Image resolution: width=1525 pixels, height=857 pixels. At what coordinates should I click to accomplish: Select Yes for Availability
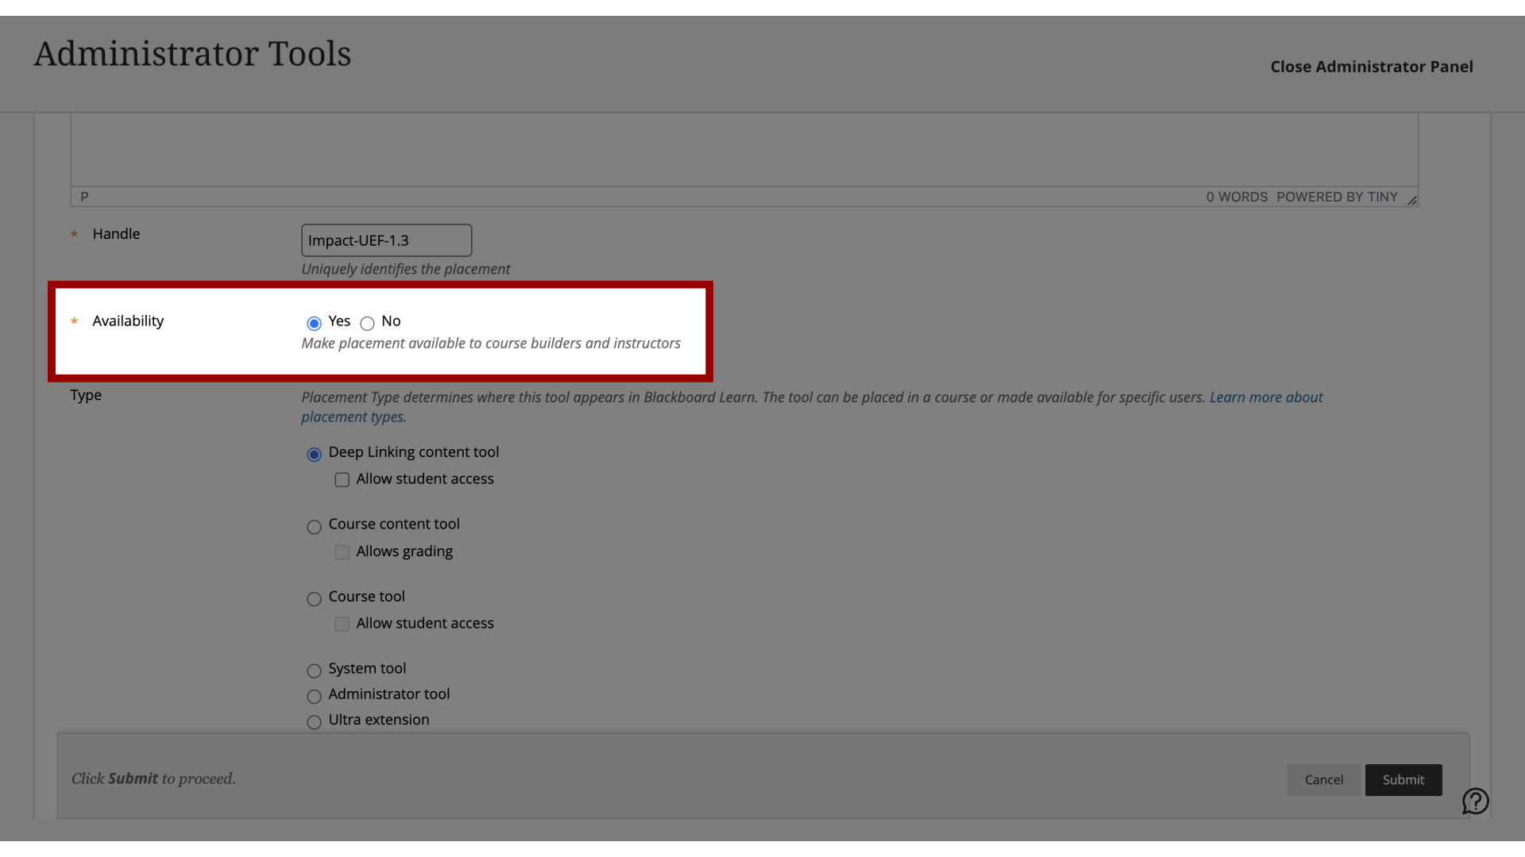(x=314, y=323)
